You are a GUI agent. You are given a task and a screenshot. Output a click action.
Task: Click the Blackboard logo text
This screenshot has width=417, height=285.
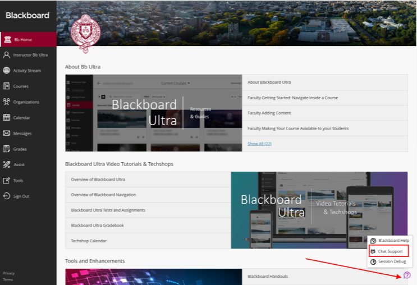click(28, 15)
